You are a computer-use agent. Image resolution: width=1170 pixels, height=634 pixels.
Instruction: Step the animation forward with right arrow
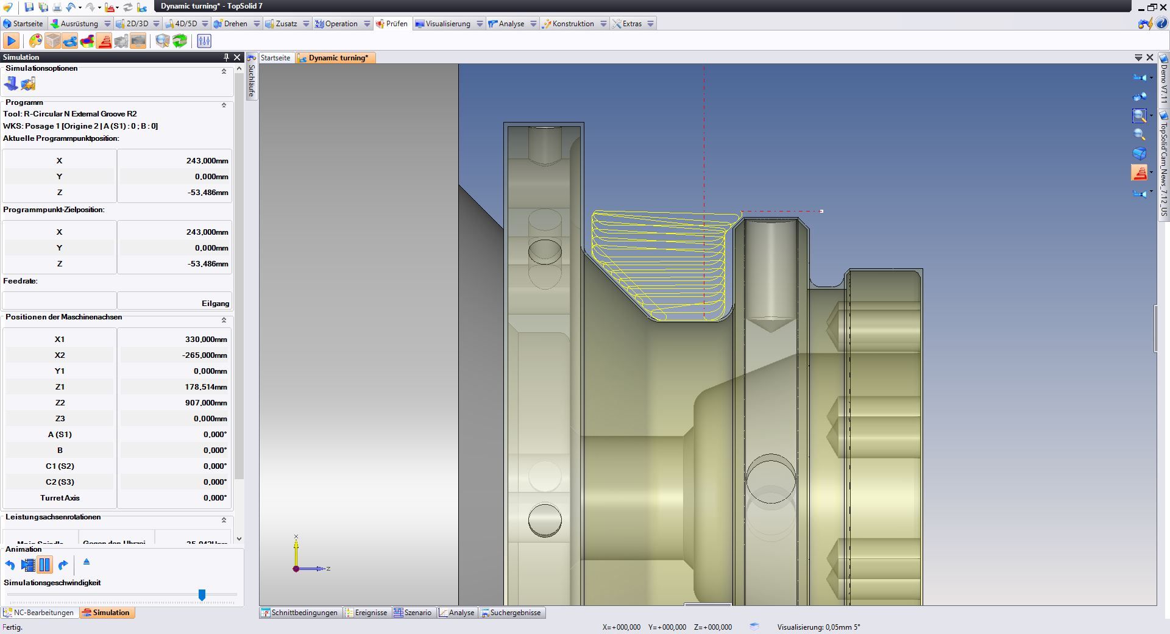[x=63, y=565]
